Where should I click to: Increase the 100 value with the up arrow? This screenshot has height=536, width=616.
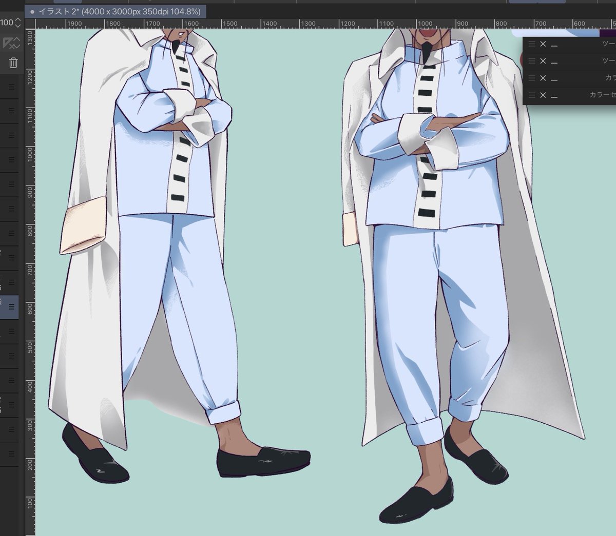click(x=18, y=19)
